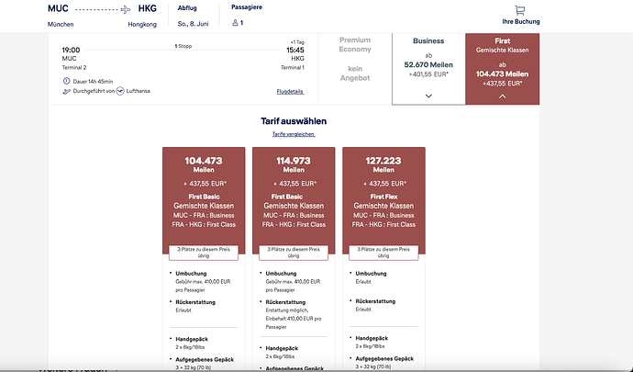
Task: Click the 15:45 arrival time
Action: [295, 51]
